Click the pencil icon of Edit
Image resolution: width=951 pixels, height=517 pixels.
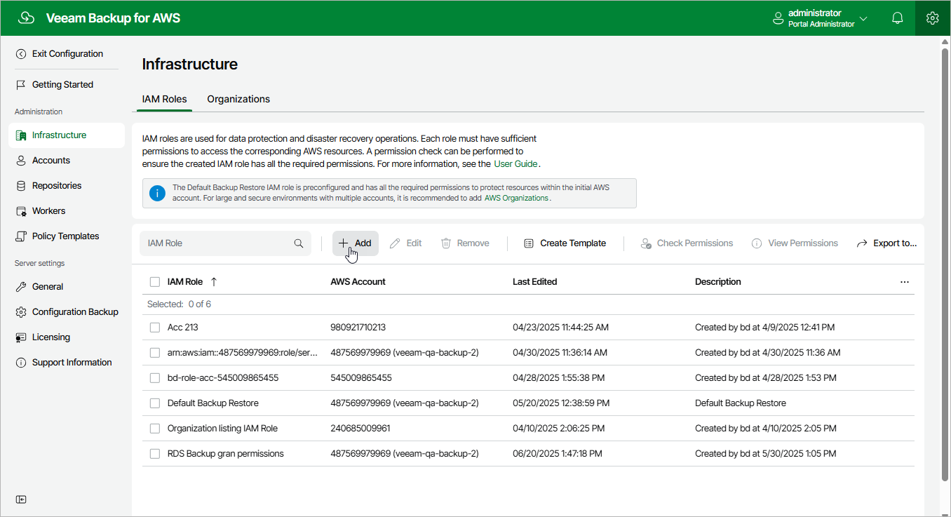[395, 243]
